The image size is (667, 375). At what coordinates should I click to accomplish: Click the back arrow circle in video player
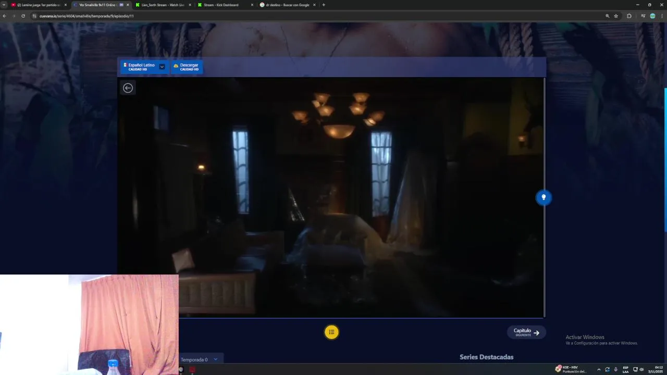click(128, 88)
